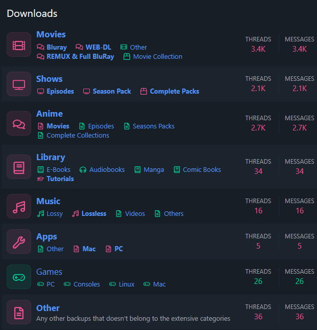This screenshot has width=317, height=330.
Task: Open the Mac subforum under Apps
Action: coord(89,249)
